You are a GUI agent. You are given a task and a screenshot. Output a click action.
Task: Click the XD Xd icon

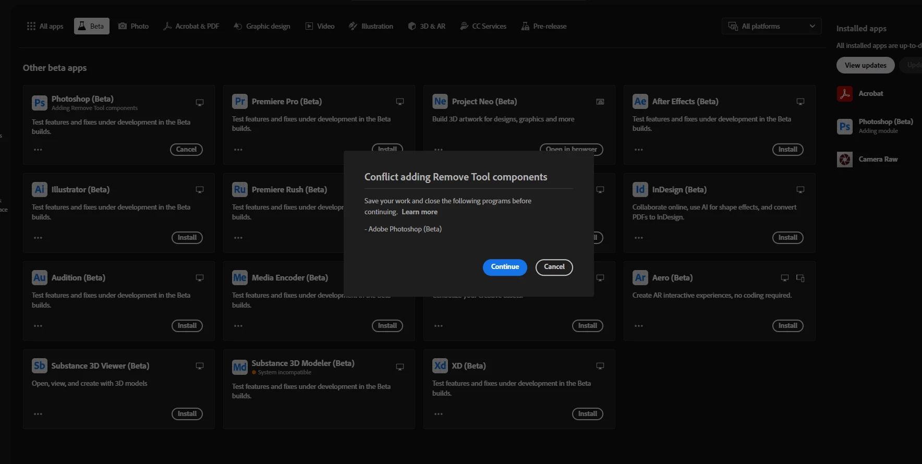click(x=440, y=365)
